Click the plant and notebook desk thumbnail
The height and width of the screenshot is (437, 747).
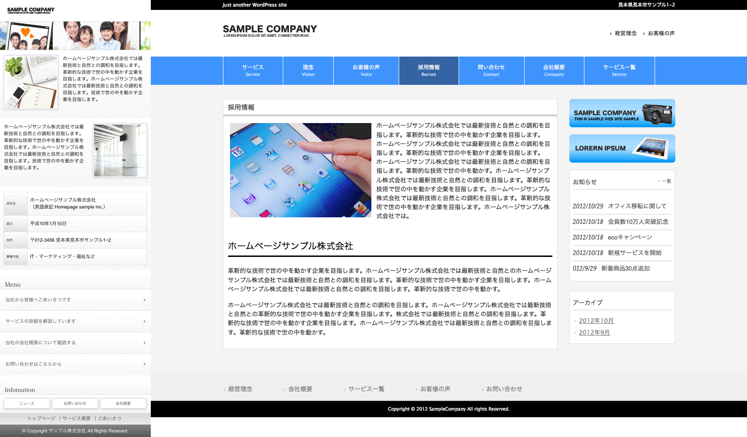[x=31, y=82]
